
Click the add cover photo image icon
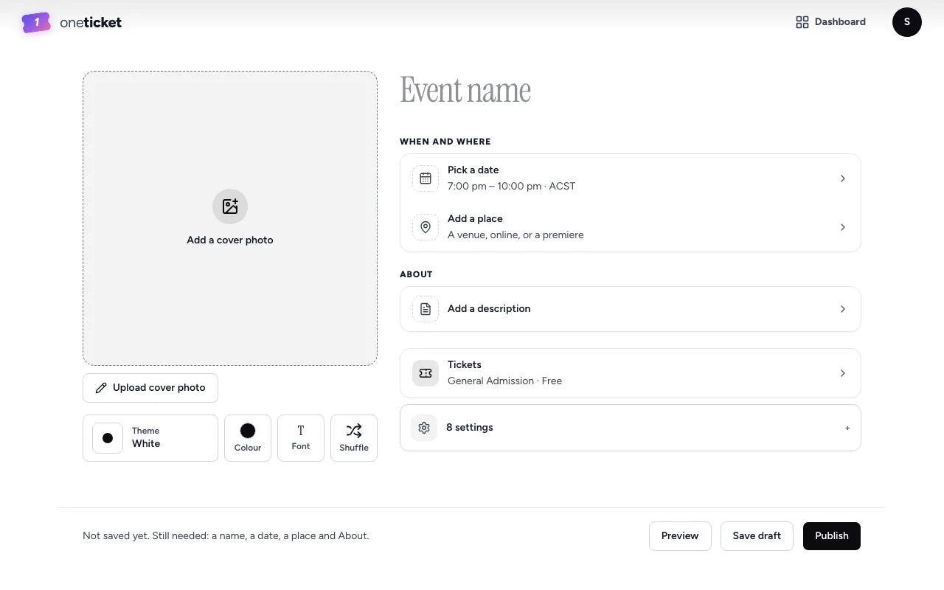click(230, 206)
